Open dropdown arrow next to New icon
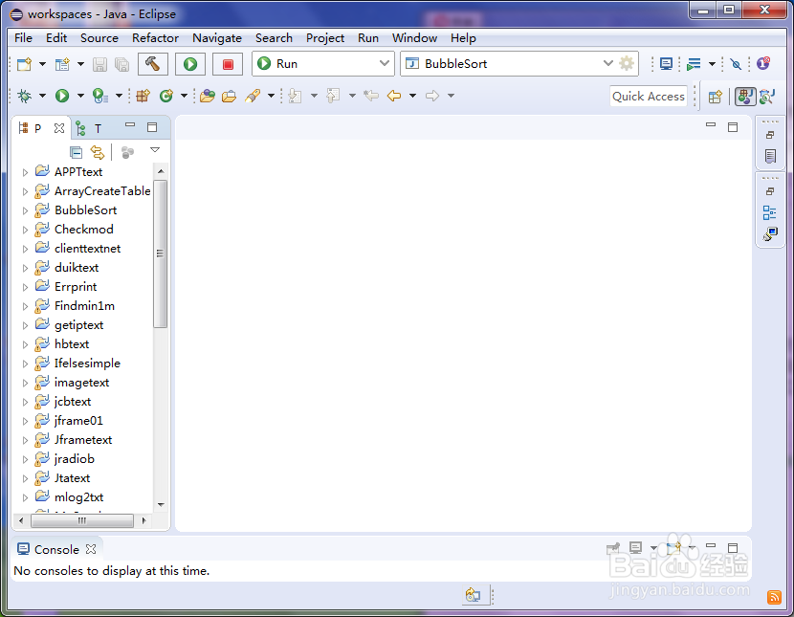 tap(42, 64)
